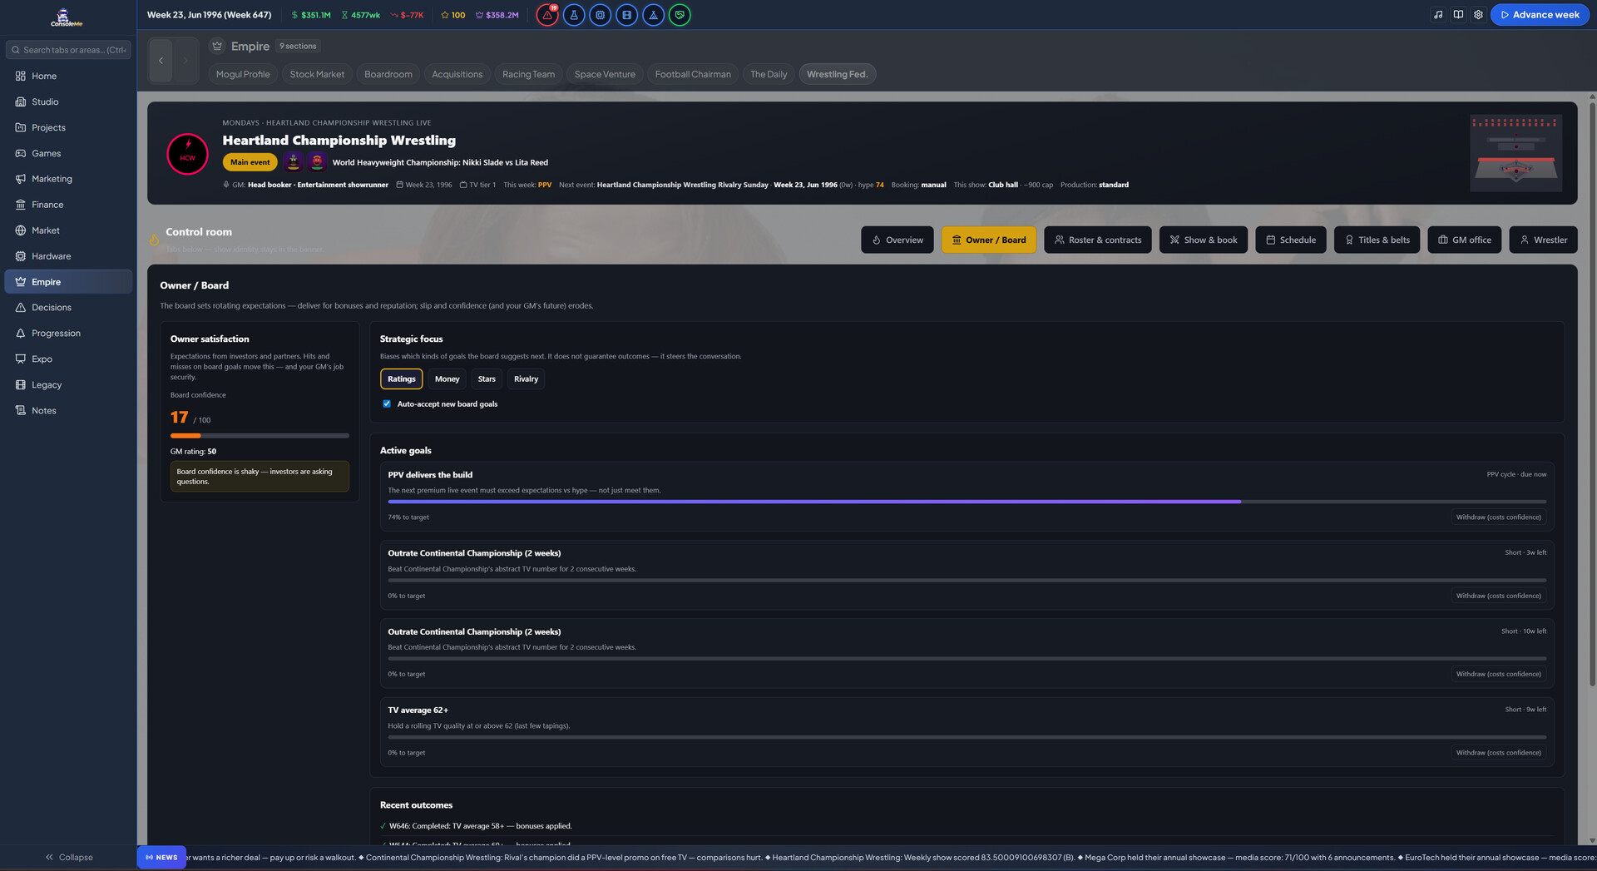Switch to the Stock Market tab

317,75
